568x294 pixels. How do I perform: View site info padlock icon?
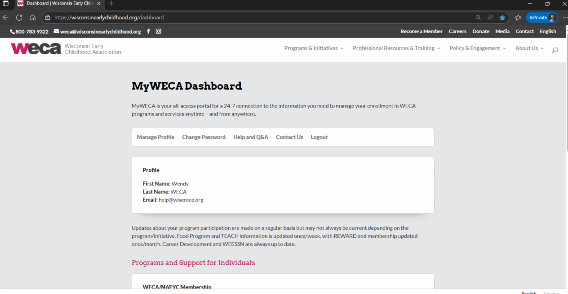[47, 17]
